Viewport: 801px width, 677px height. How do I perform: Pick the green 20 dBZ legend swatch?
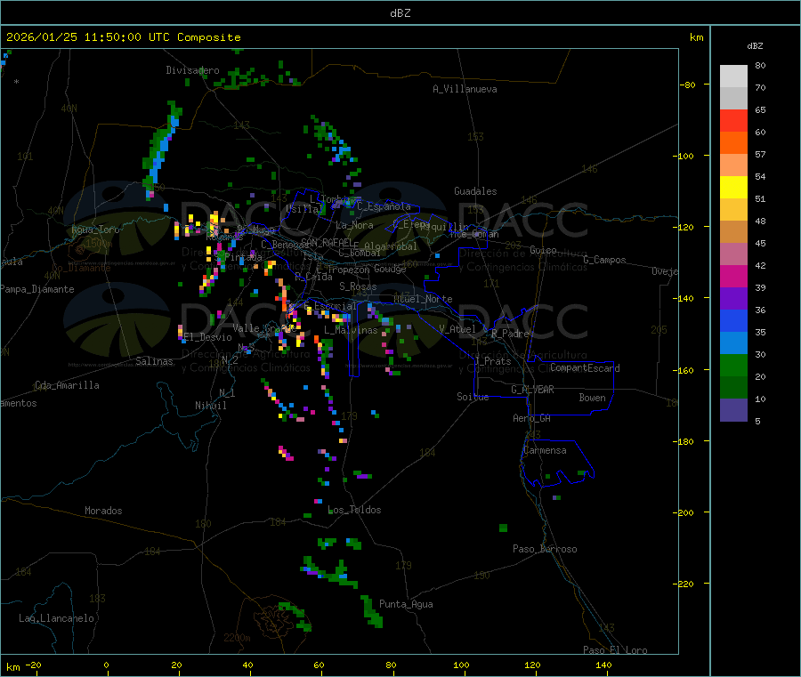click(x=733, y=365)
